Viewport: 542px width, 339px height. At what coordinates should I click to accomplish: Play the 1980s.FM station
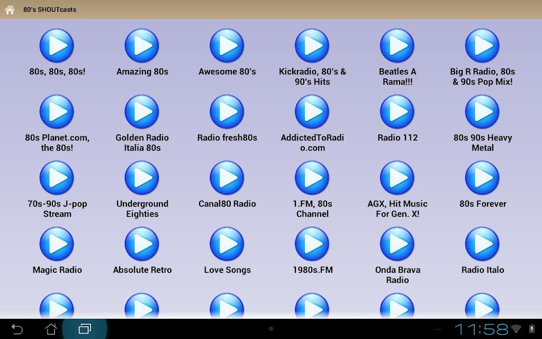[x=312, y=244]
